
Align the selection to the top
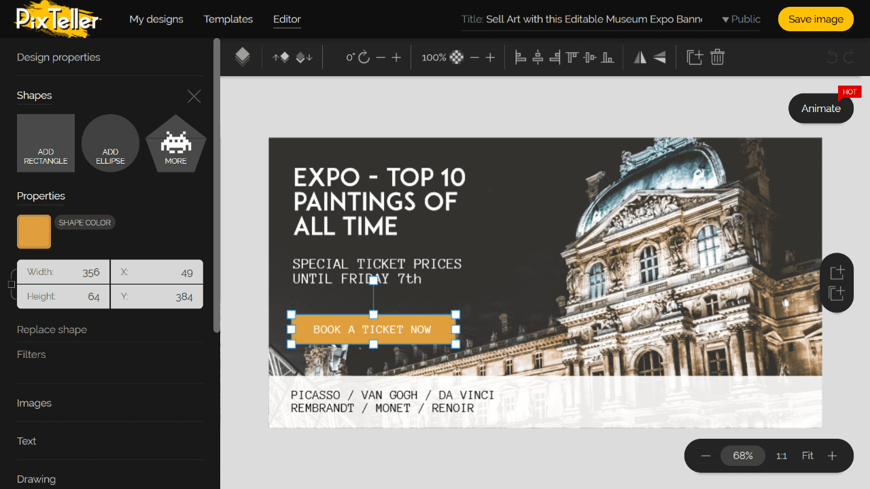572,57
